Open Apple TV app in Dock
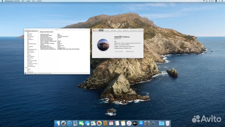Screen dimensions: 225x127 pos(135,123)
